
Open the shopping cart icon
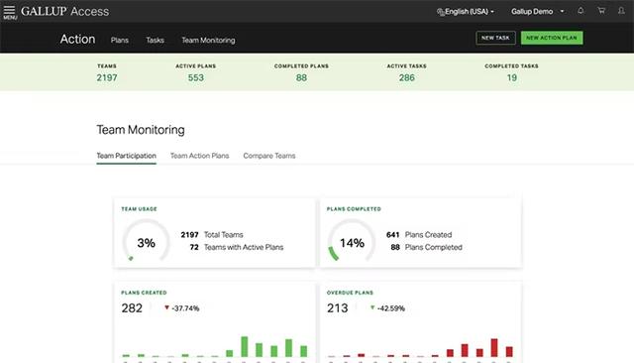(x=601, y=11)
